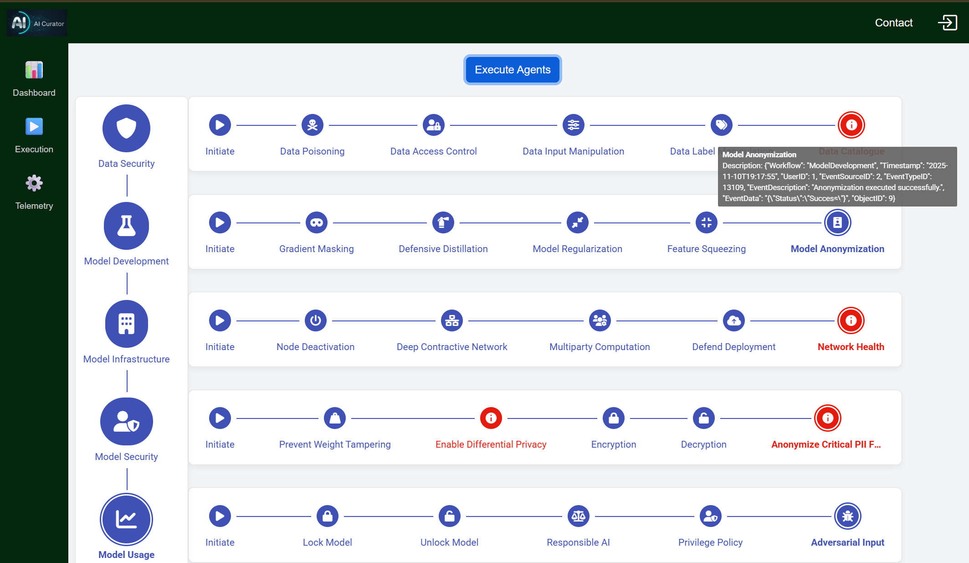Viewport: 969px width, 563px height.
Task: Click the Model Usage chart icon
Action: pos(126,519)
